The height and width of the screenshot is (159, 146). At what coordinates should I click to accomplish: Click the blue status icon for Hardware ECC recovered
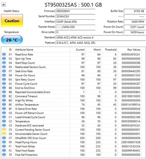click(x=4, y=125)
